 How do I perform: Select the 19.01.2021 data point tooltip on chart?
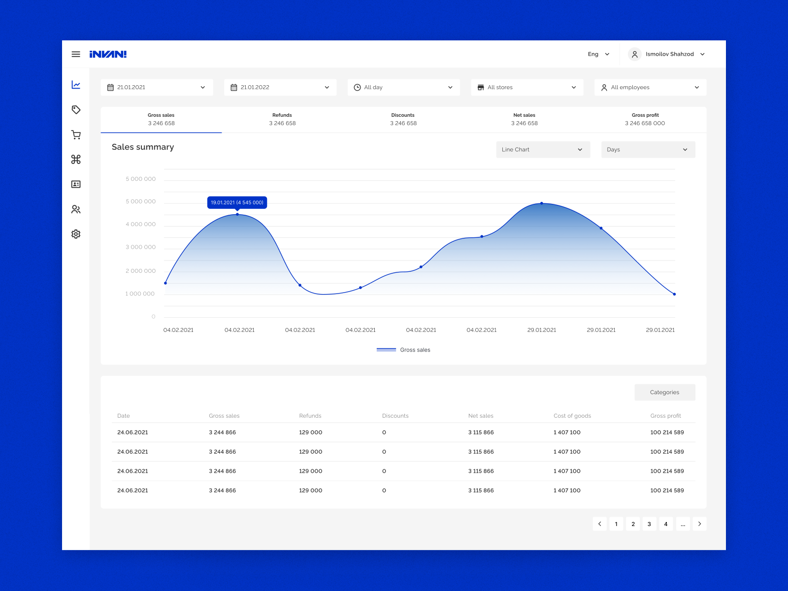237,202
